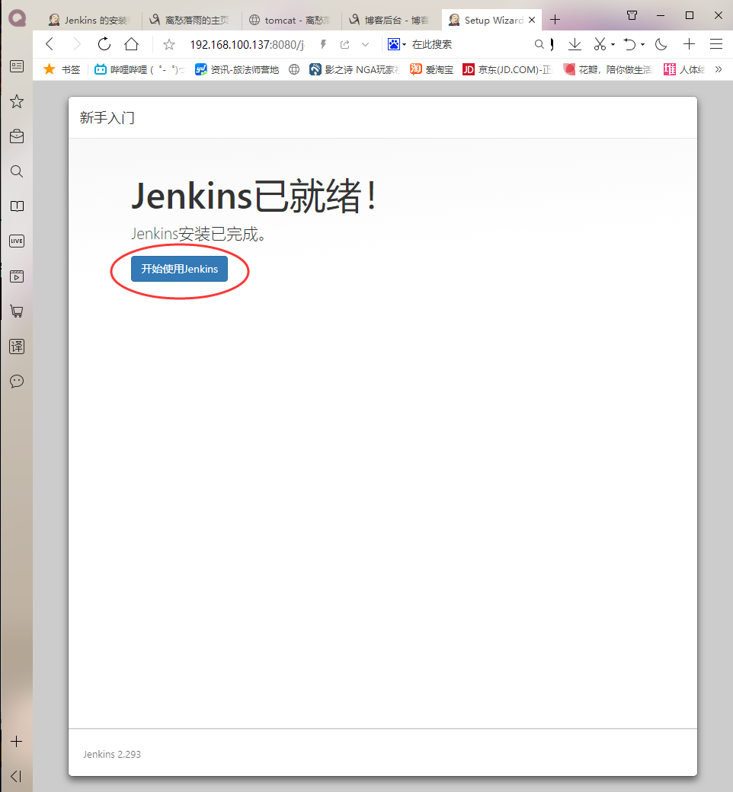The width and height of the screenshot is (733, 792).
Task: Expand the screenshot tool dropdown arrow
Action: click(x=613, y=44)
